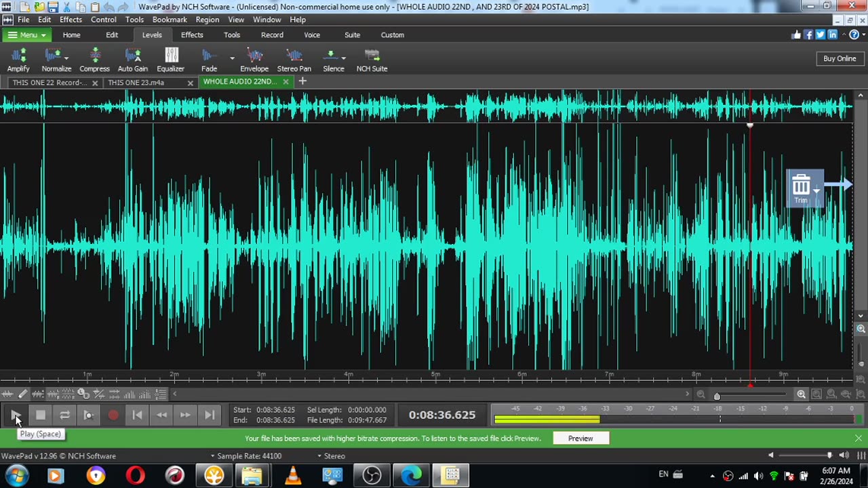The height and width of the screenshot is (488, 868).
Task: Toggle loop playback mode
Action: 64,415
